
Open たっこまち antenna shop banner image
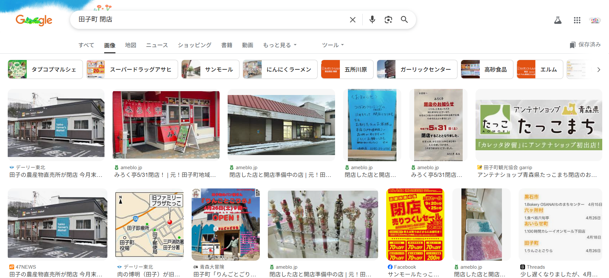(539, 125)
